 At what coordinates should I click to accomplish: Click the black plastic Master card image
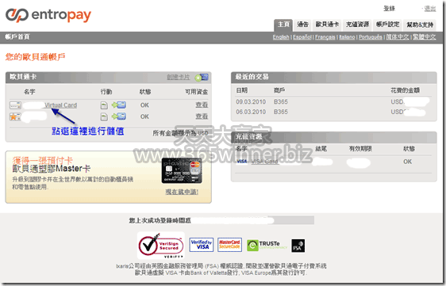(182, 170)
